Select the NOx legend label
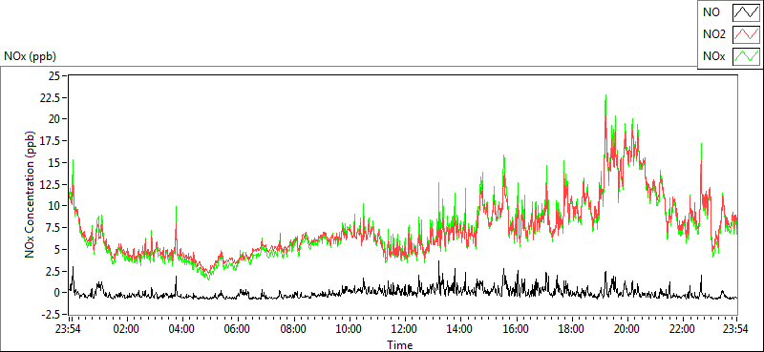The height and width of the screenshot is (352, 764). click(713, 56)
